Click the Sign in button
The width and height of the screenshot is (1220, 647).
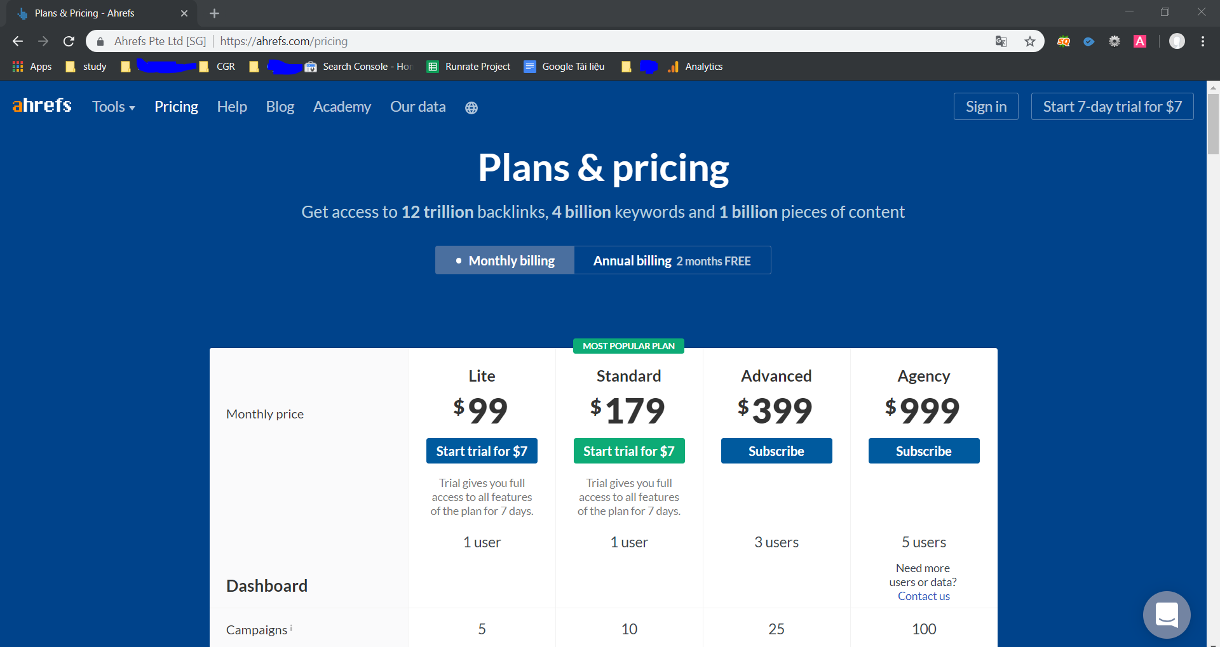[986, 107]
